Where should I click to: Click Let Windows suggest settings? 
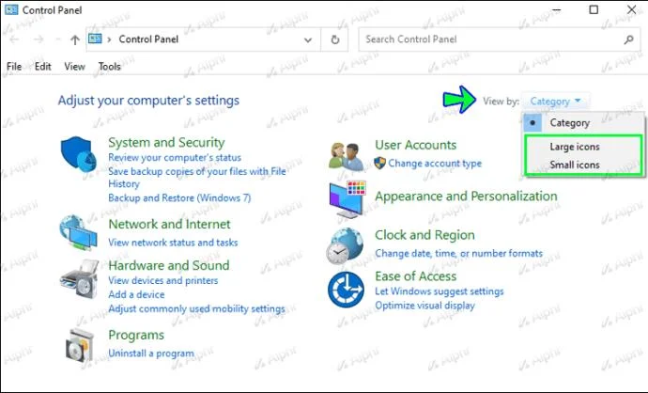click(x=440, y=291)
